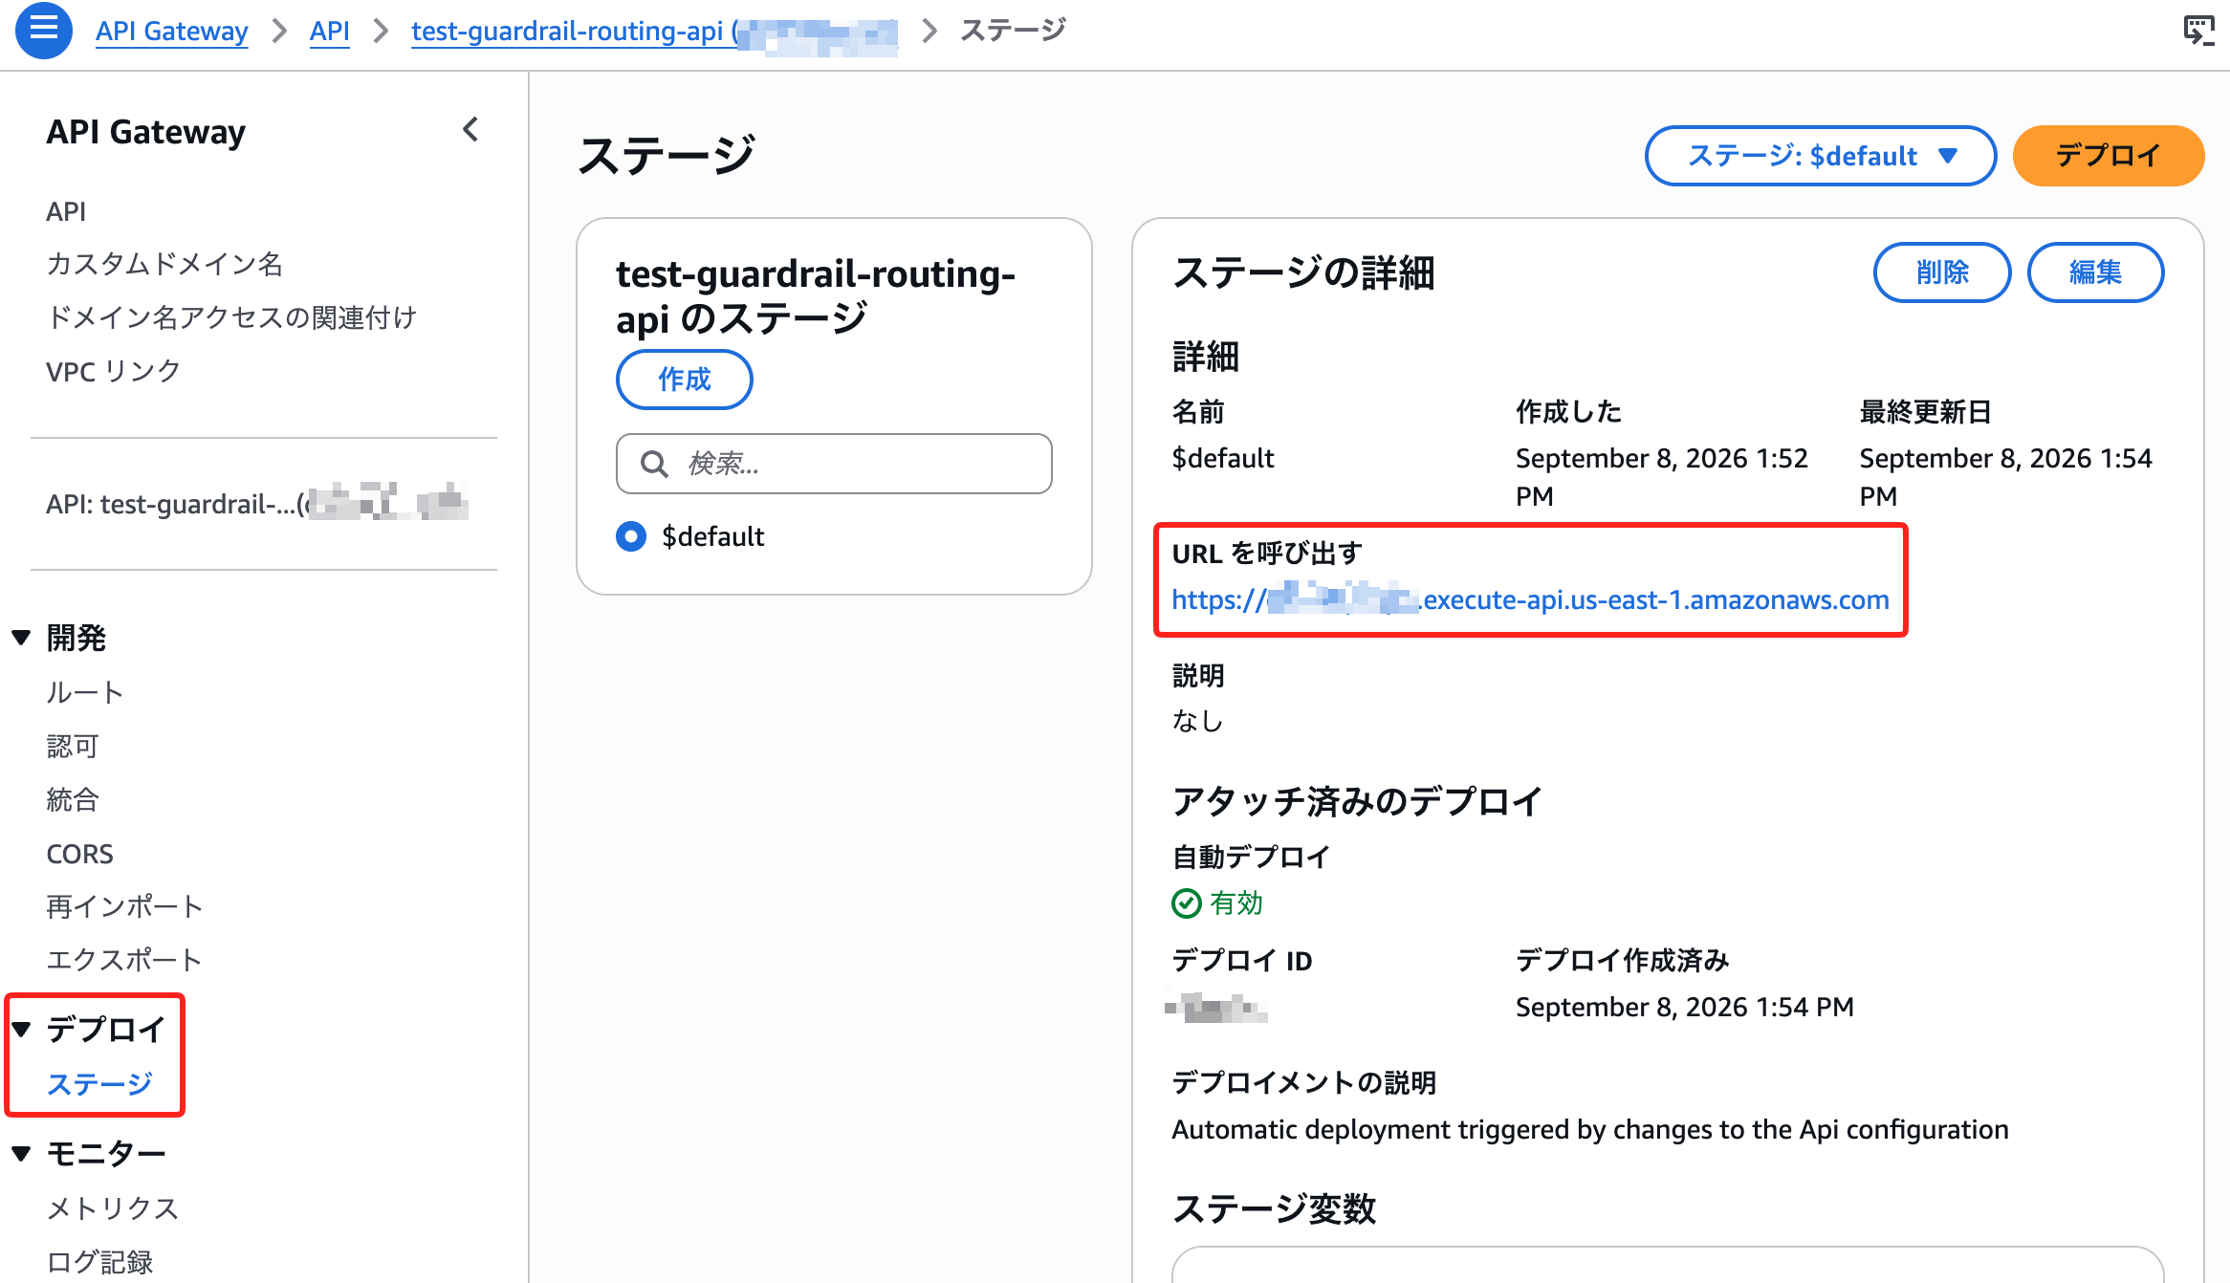The image size is (2230, 1283).
Task: Collapse the API Gateway side panel
Action: 470,130
